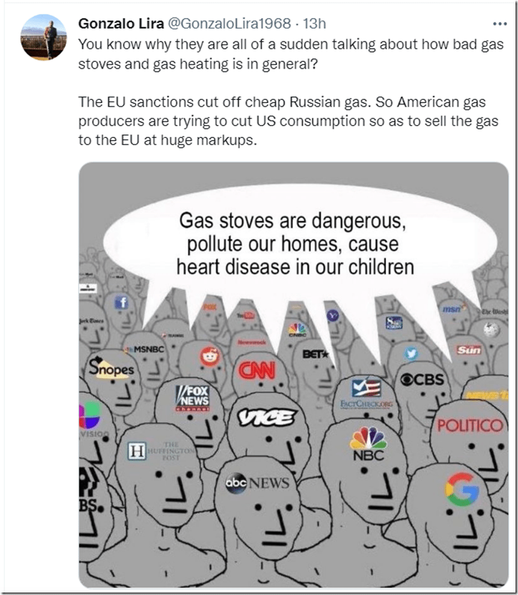Open the three-dot more options menu

(500, 24)
